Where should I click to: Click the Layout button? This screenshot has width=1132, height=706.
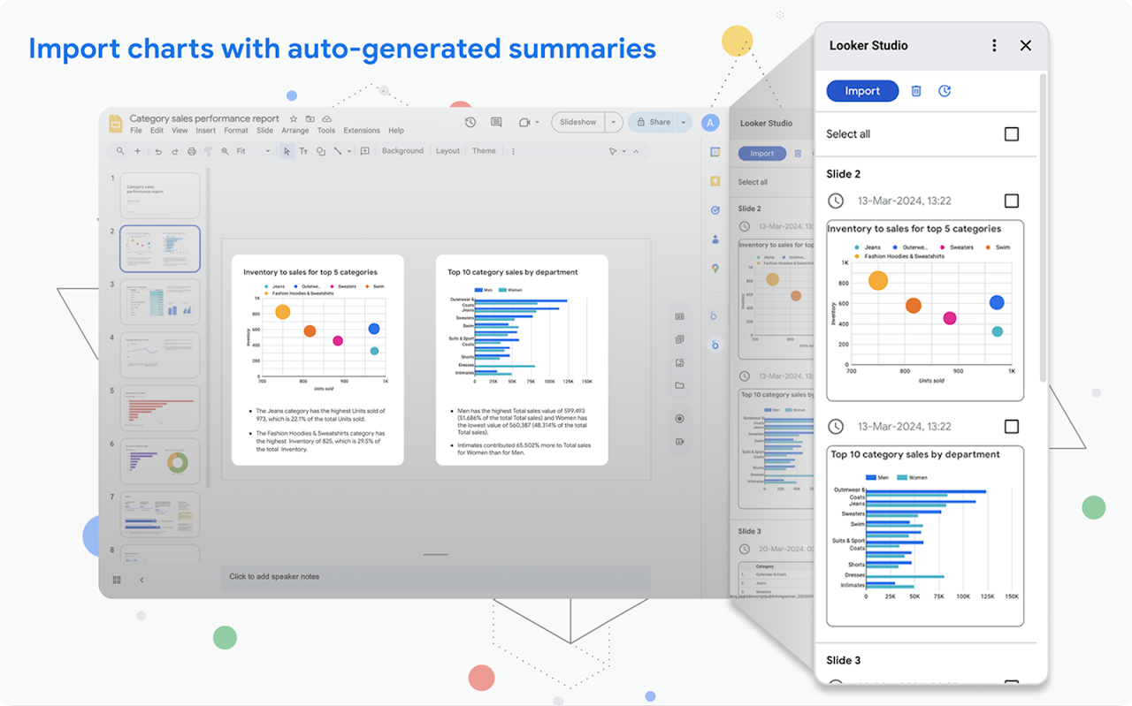(447, 151)
